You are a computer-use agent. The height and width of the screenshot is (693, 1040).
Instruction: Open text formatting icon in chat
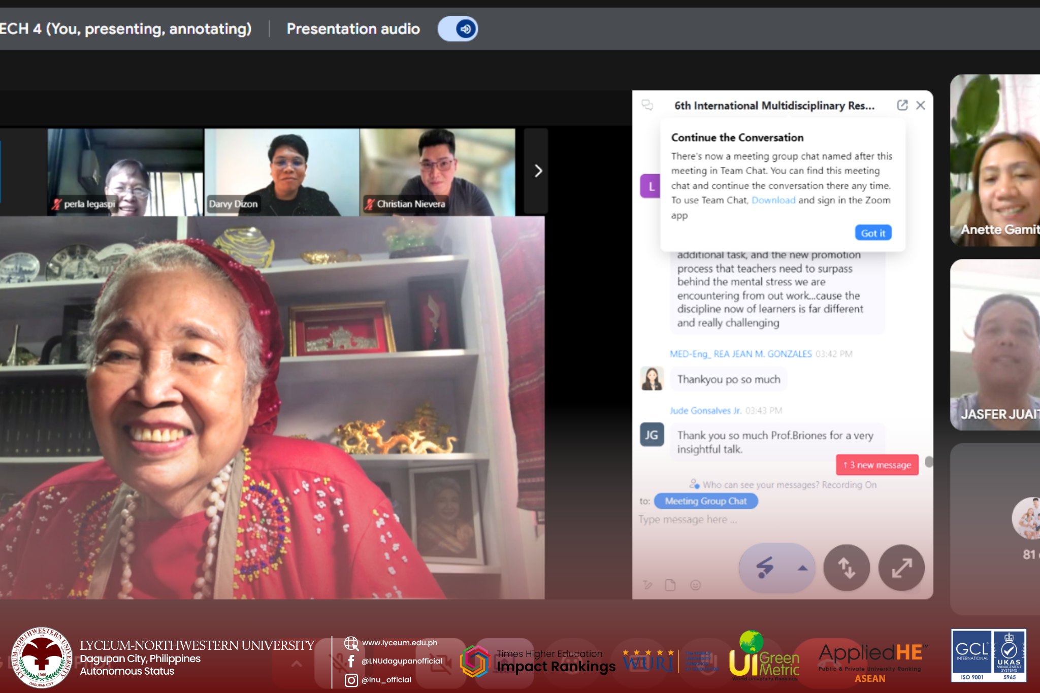point(647,585)
